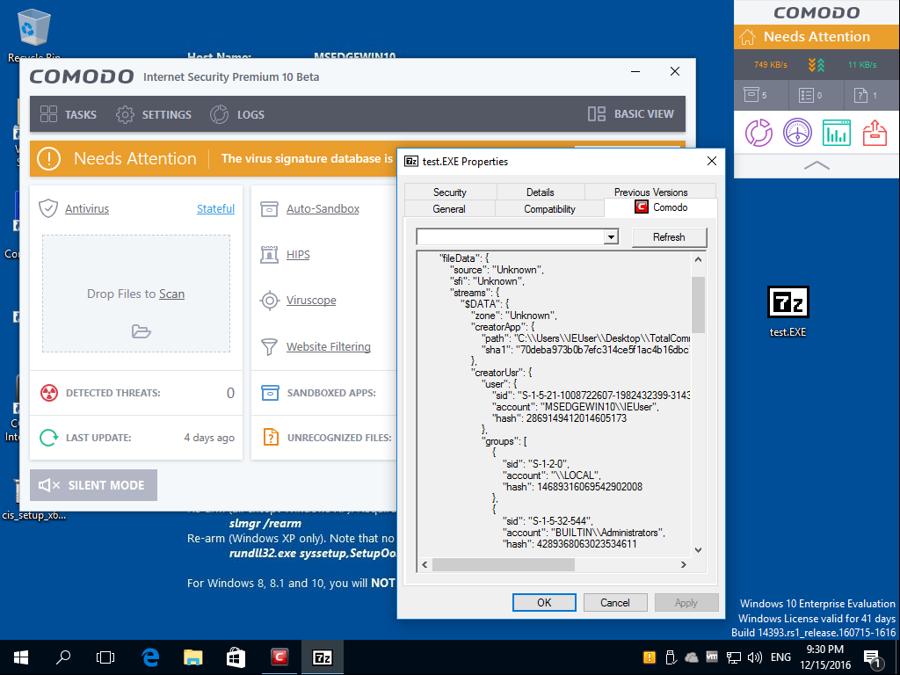This screenshot has height=675, width=900.
Task: Open File Explorer from taskbar
Action: tap(192, 657)
